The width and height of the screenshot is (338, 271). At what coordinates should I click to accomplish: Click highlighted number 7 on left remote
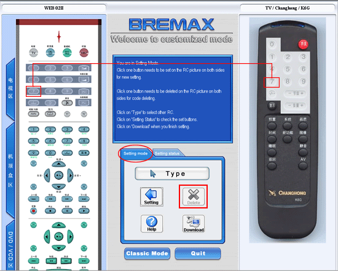pyautogui.click(x=33, y=91)
